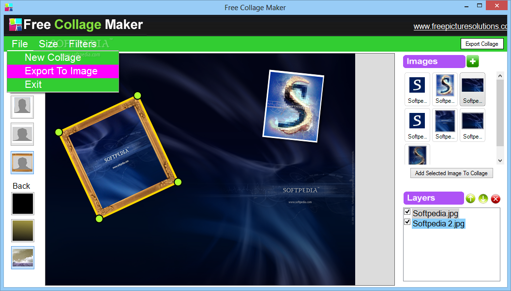Select the partially visible third-row S thumbnail
Screen dimensions: 511x291
click(417, 155)
